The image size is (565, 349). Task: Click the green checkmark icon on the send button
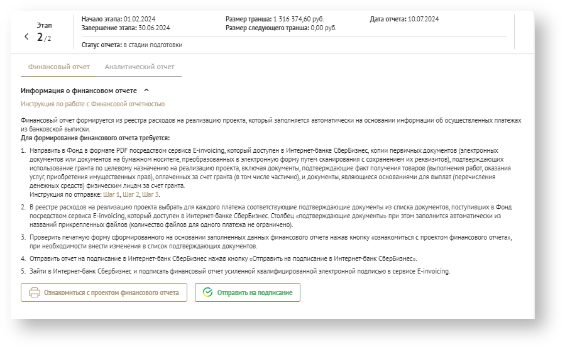[x=208, y=292]
